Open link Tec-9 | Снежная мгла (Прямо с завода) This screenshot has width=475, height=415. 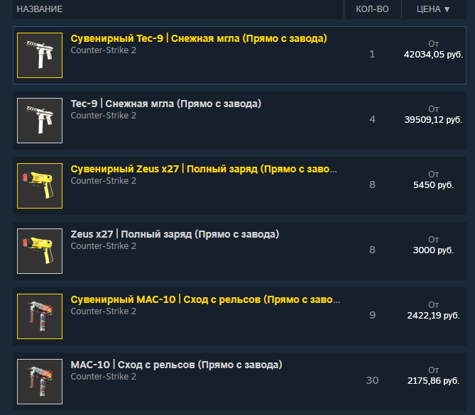pyautogui.click(x=165, y=104)
